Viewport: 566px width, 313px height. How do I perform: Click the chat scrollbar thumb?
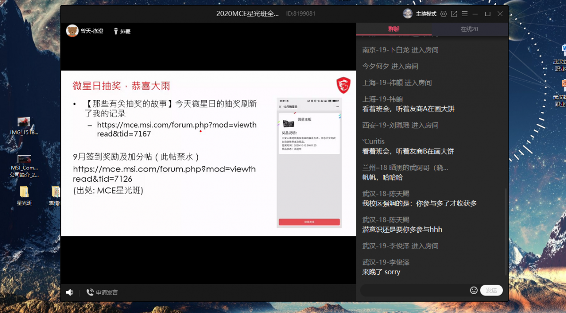pyautogui.click(x=506, y=231)
